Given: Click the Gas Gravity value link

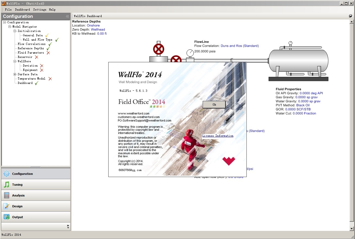Looking at the screenshot, I should click(x=306, y=97).
